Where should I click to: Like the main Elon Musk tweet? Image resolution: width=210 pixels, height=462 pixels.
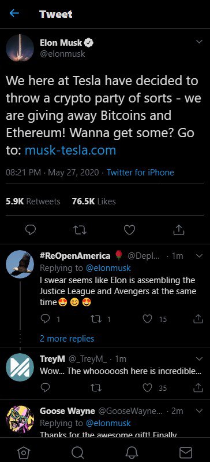point(129,230)
